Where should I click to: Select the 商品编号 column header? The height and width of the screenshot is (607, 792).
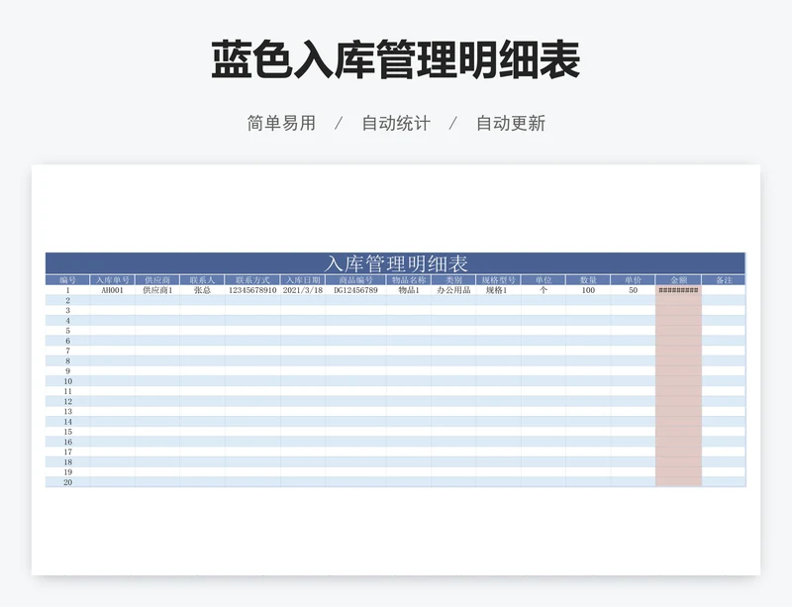[x=355, y=280]
